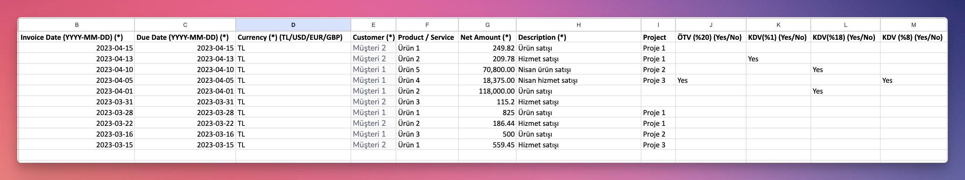Select the 'Ürün 4' product cell
The width and height of the screenshot is (965, 180).
pyautogui.click(x=427, y=80)
